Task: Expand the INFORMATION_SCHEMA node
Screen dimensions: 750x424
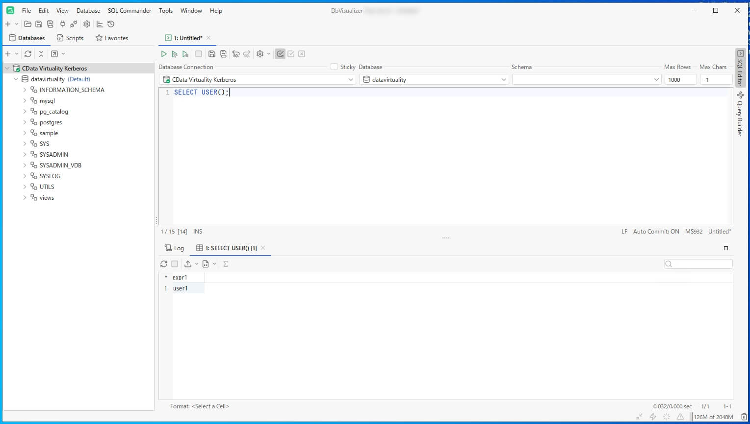Action: pos(25,90)
